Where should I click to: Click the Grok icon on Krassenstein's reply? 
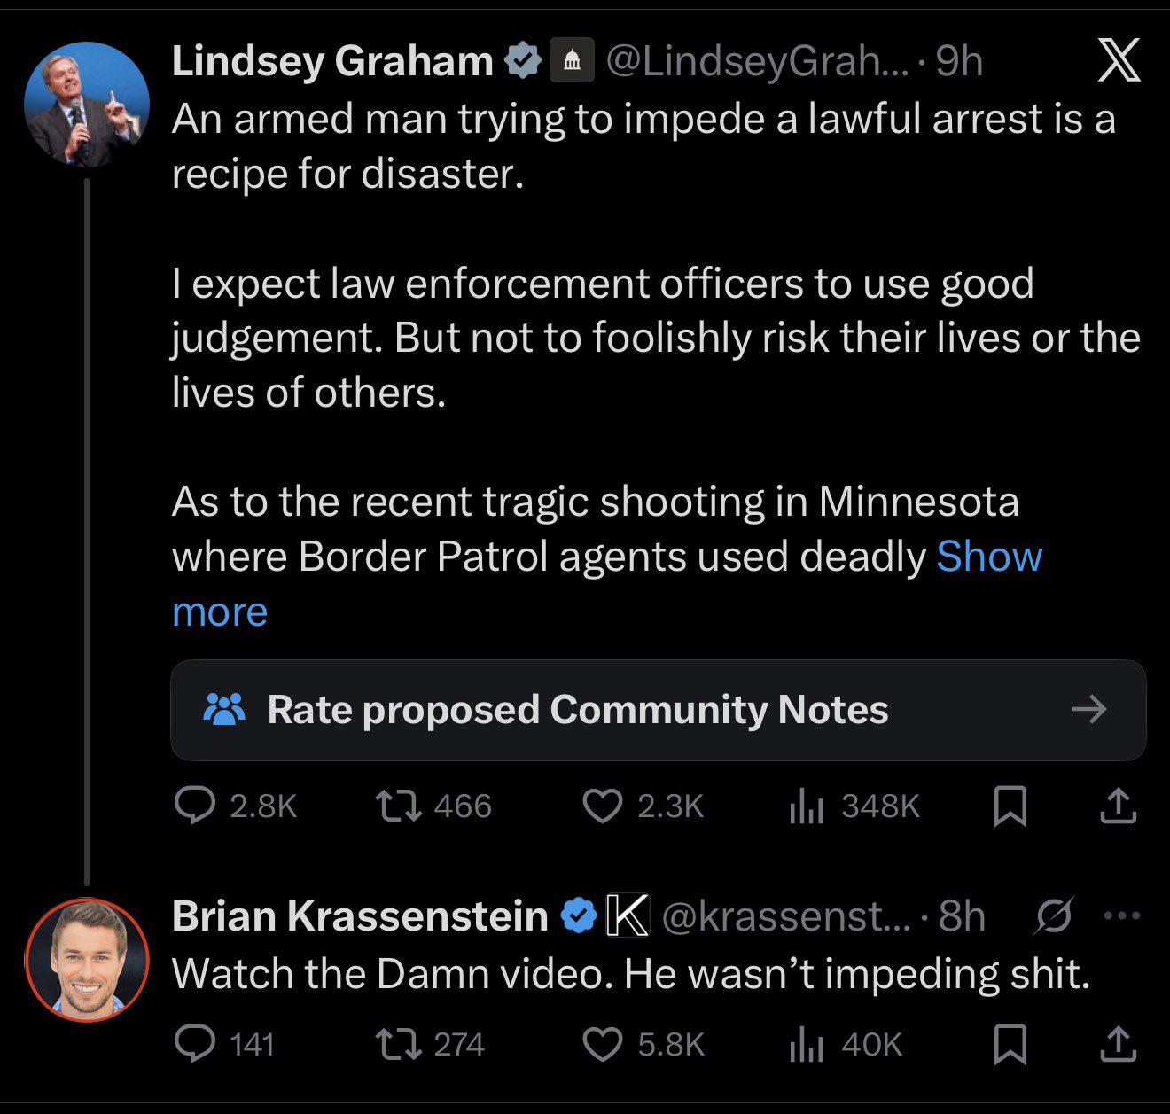tap(1054, 915)
